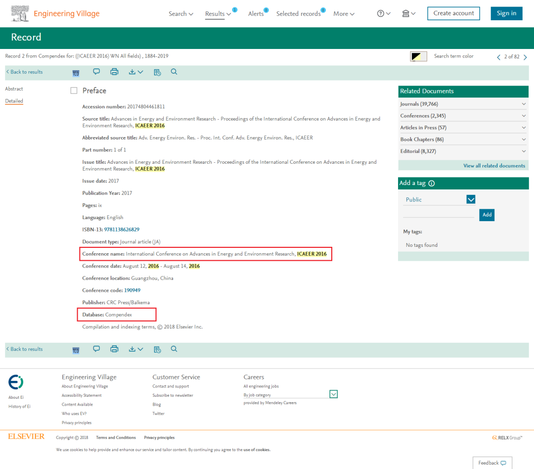534x469 pixels.
Task: Open Contact and support link
Action: click(171, 386)
